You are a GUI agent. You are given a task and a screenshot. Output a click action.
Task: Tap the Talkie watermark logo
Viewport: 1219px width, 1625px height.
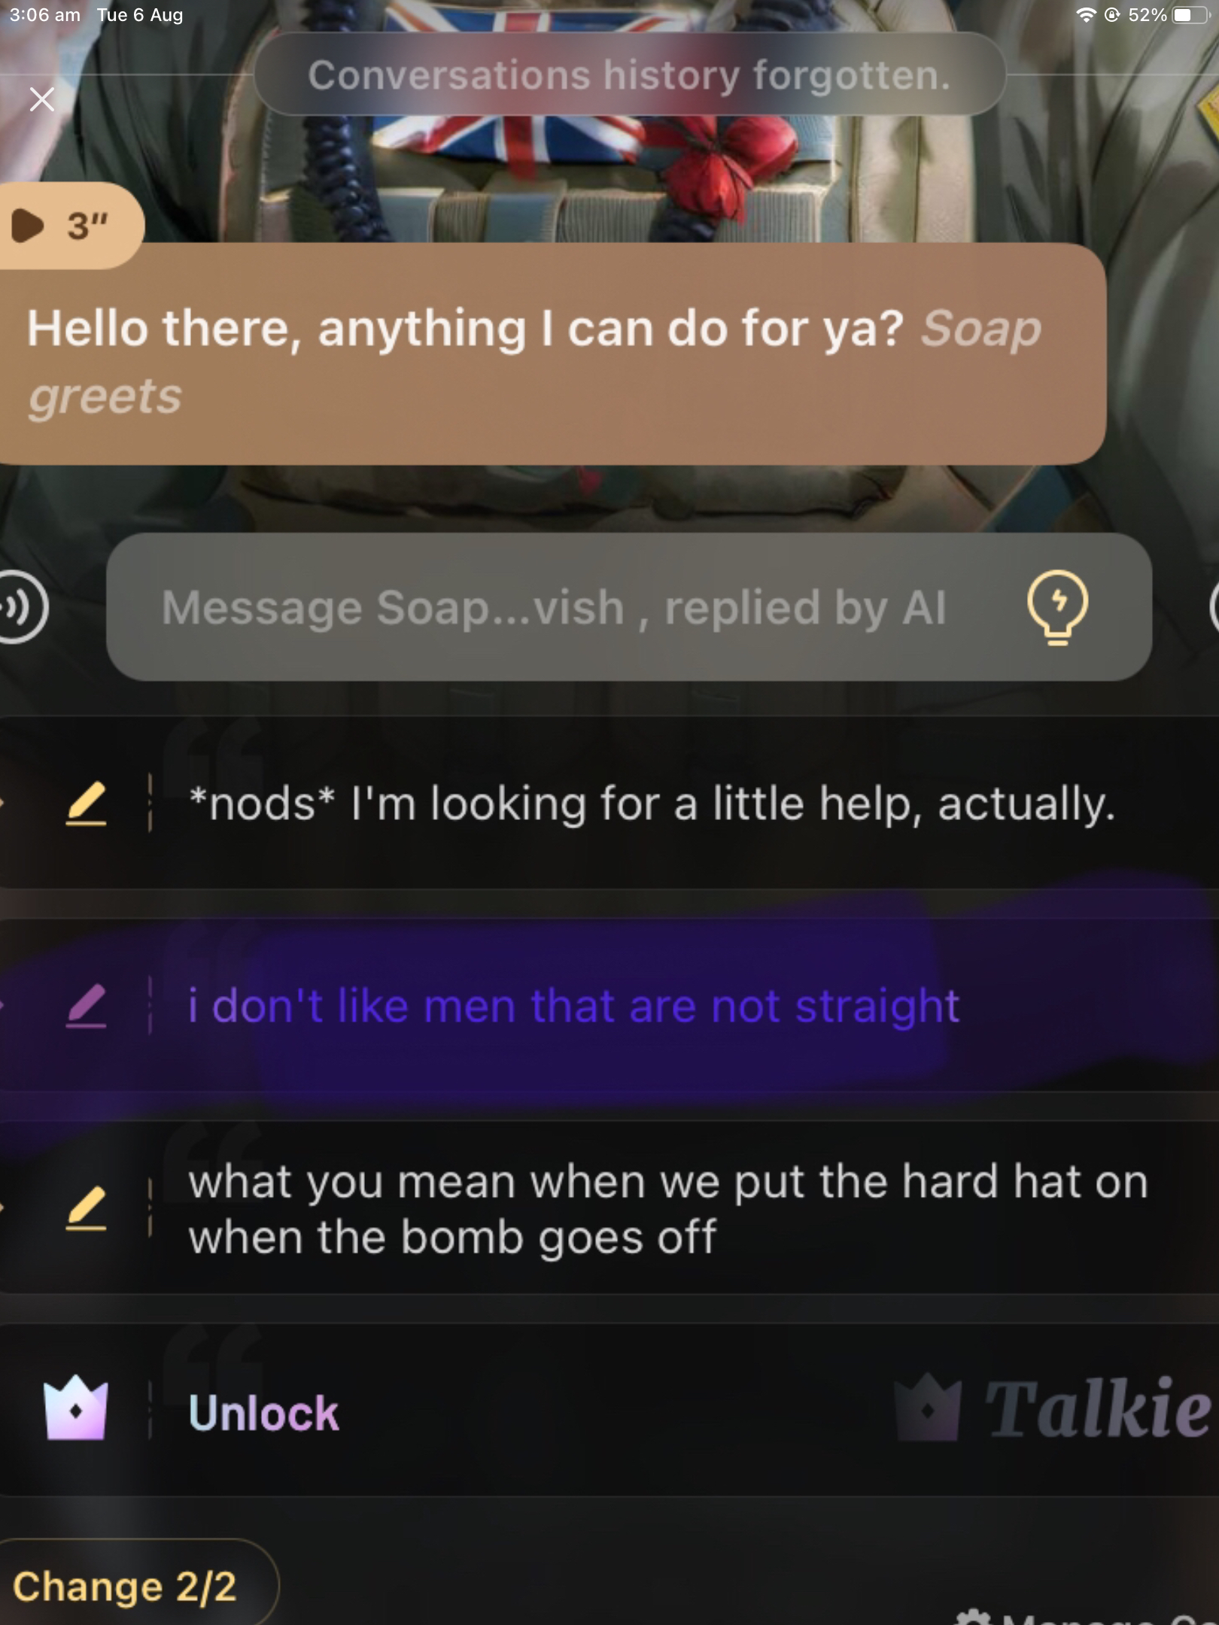pos(1053,1407)
